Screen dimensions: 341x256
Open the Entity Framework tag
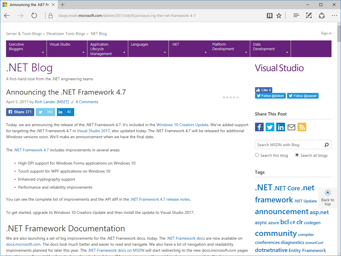point(307,251)
